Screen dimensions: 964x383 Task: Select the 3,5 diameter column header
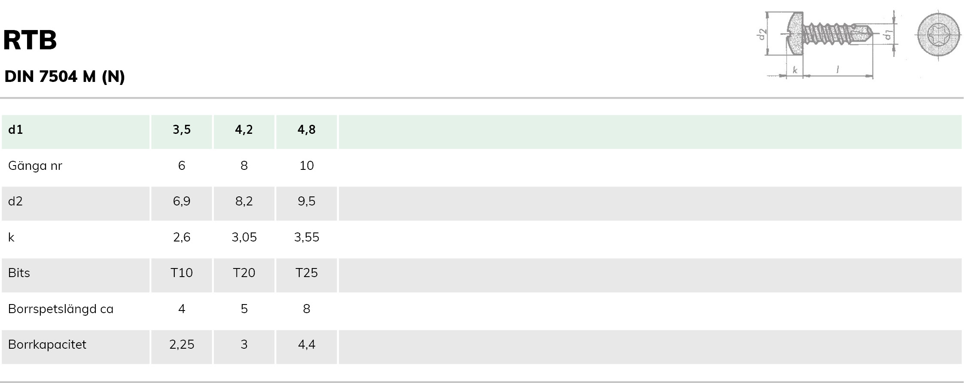pos(182,130)
